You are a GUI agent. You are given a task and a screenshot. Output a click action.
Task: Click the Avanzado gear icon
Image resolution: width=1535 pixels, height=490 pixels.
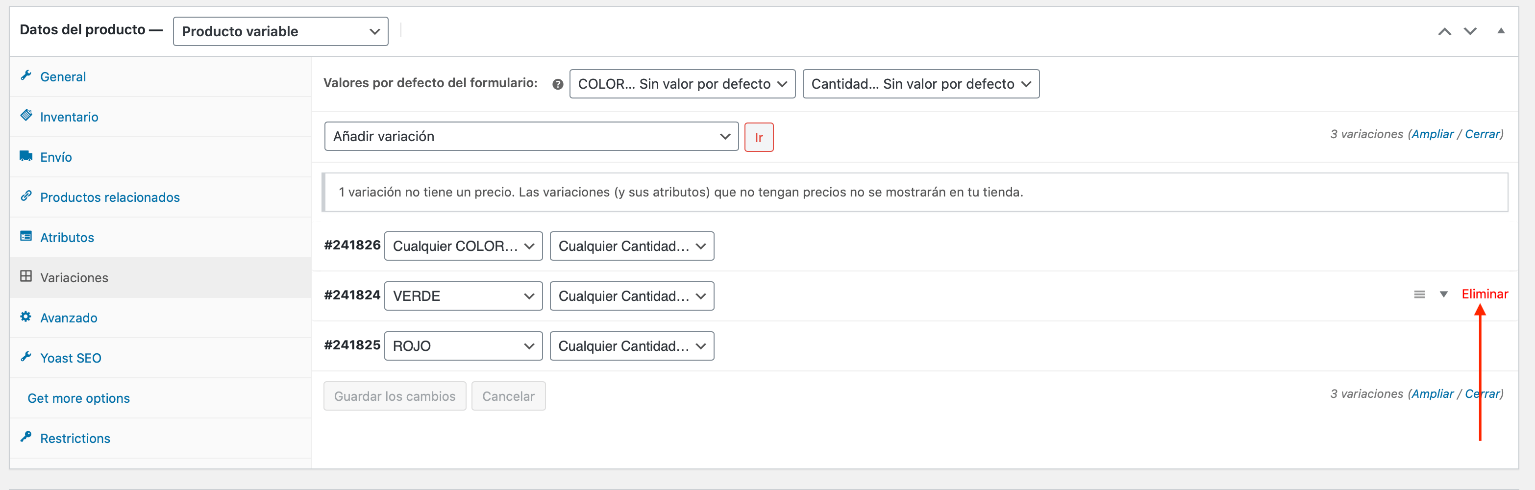(x=25, y=317)
